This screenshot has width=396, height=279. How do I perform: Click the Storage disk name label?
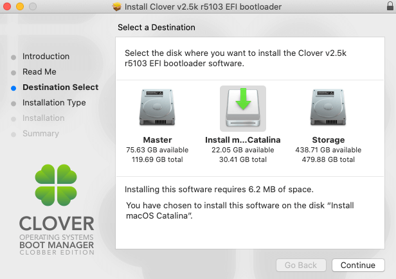[328, 140]
